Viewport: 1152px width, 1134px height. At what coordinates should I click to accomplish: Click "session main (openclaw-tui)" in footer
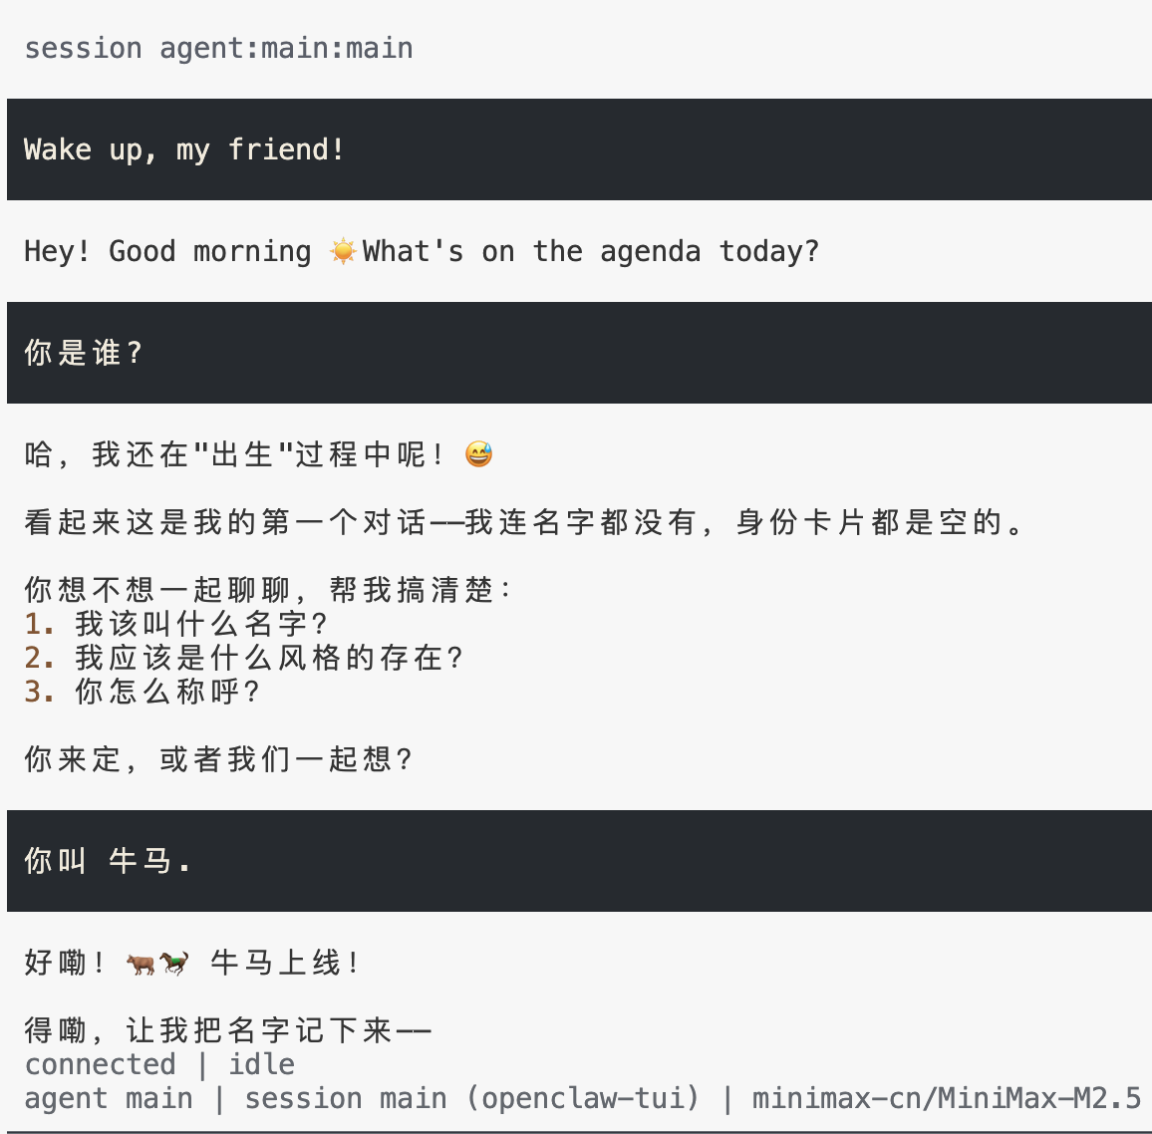click(472, 1098)
